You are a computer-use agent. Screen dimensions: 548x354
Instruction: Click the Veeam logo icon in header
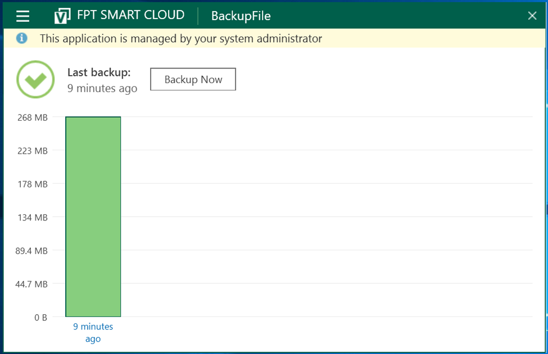point(62,16)
